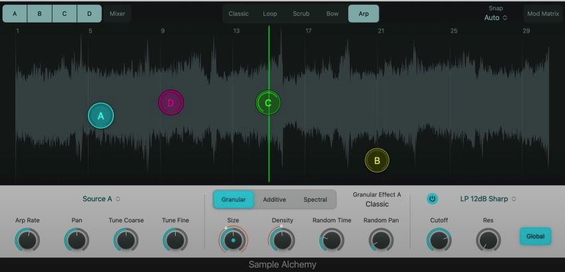
Task: Enable source D button in top bar
Action: click(89, 13)
